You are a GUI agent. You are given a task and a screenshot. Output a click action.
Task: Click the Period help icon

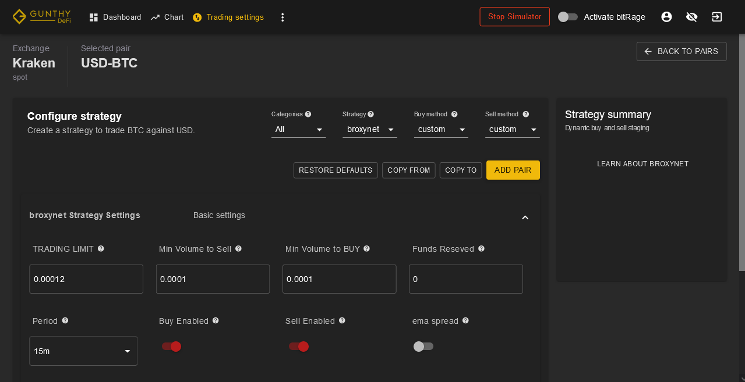(x=65, y=320)
